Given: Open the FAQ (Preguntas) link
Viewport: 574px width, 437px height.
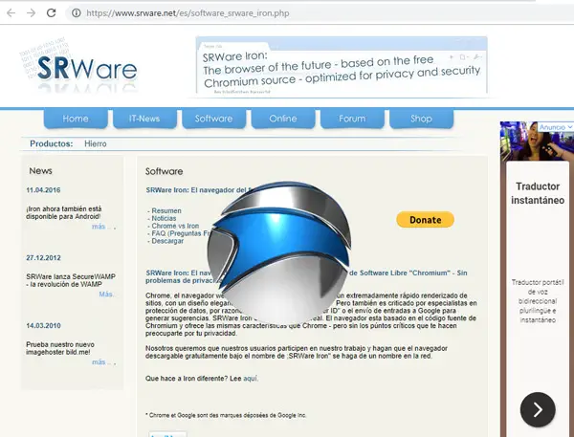Looking at the screenshot, I should [x=181, y=233].
